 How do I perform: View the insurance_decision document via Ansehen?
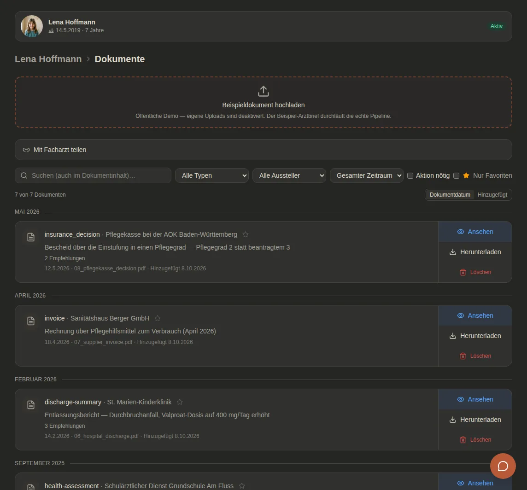(475, 232)
